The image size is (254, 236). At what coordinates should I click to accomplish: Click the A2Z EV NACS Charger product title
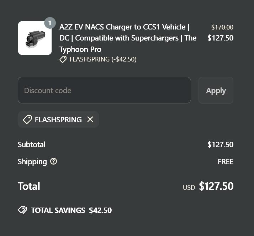coord(128,38)
